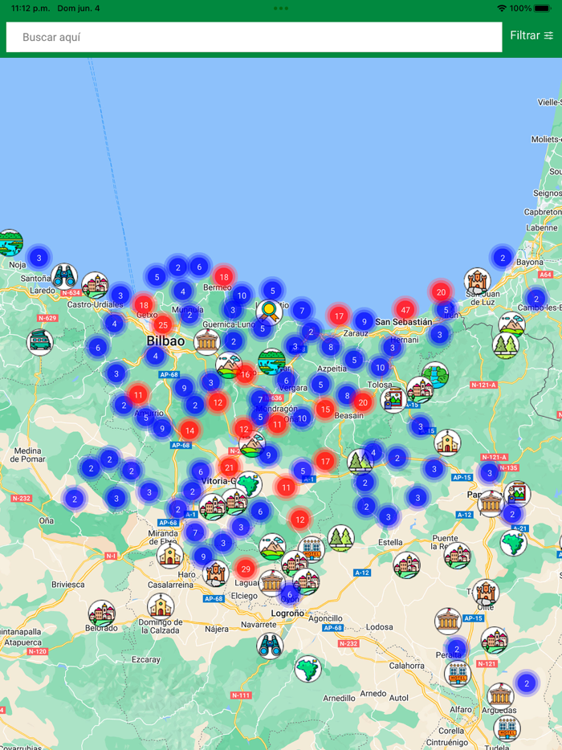562x750 pixels.
Task: Open the map icon beside Vitoria
Action: [249, 484]
